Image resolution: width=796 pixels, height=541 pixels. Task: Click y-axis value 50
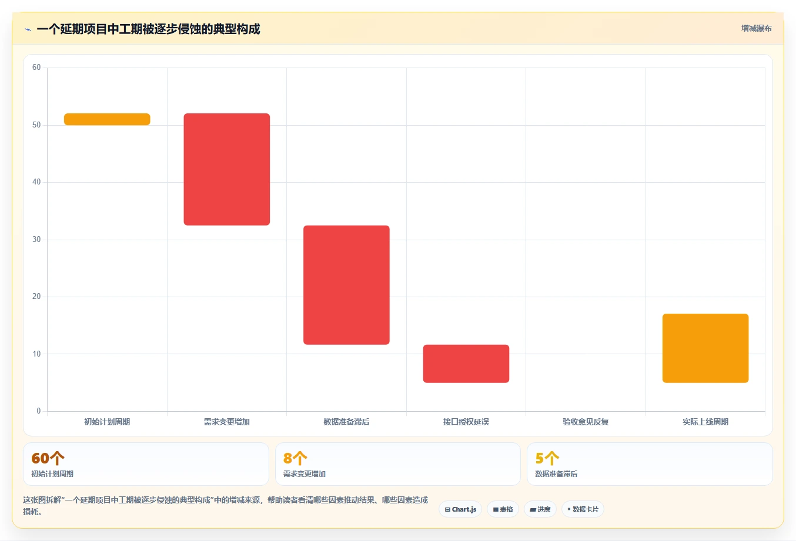pyautogui.click(x=36, y=125)
